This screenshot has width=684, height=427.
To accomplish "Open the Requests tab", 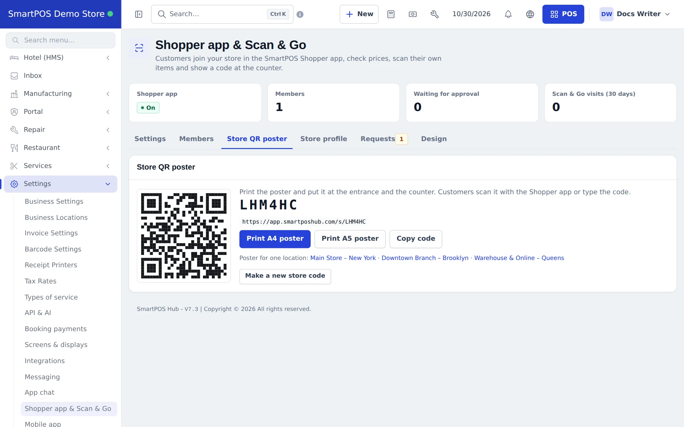I will pos(384,139).
